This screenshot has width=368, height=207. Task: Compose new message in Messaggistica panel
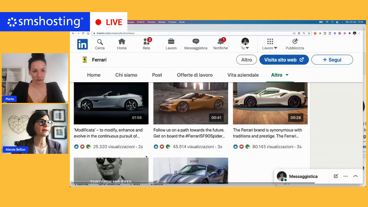[336, 176]
